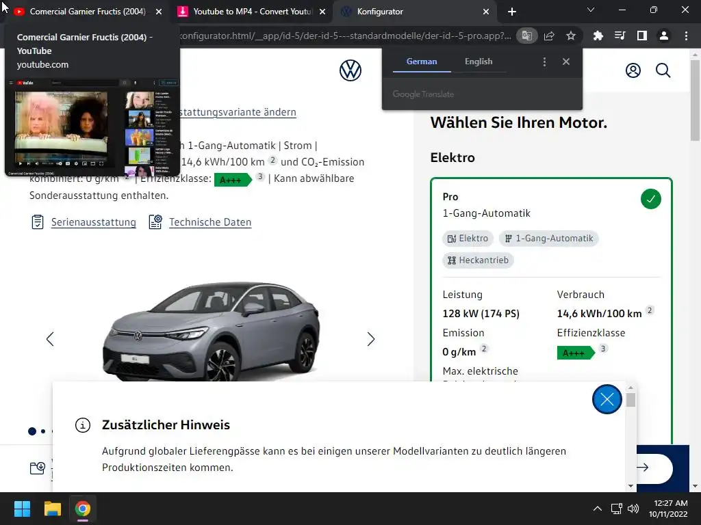This screenshot has width=701, height=525.
Task: Click the A+++ efficiency label in Pro card
Action: (576, 353)
